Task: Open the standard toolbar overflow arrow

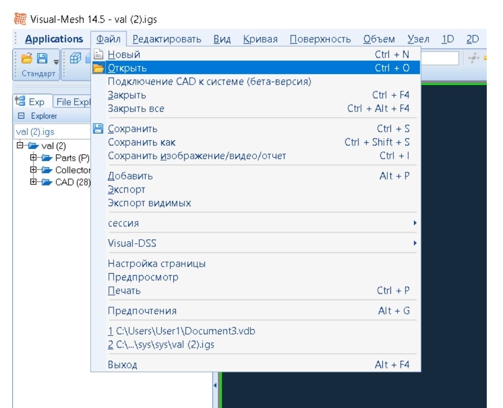Action: click(56, 62)
